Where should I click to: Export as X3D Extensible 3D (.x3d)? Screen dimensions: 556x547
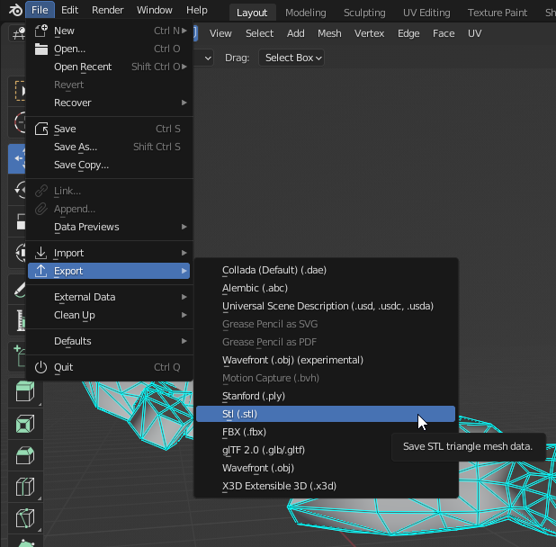[326, 486]
